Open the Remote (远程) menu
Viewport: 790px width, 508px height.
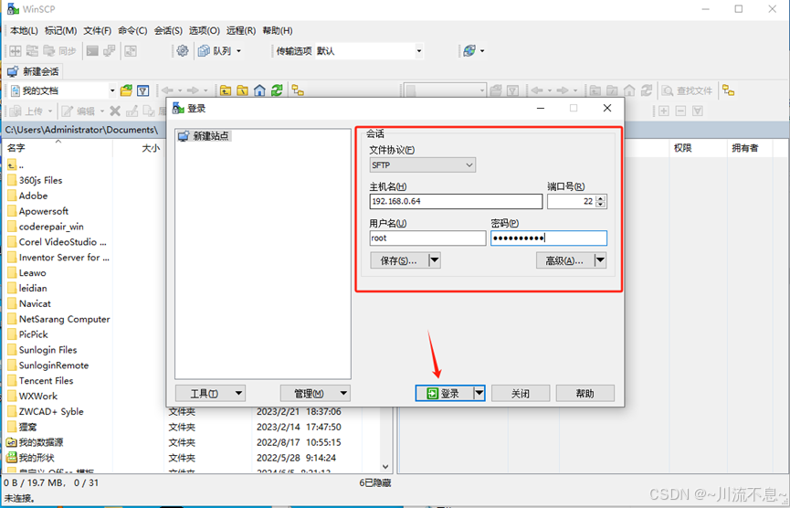(x=241, y=31)
